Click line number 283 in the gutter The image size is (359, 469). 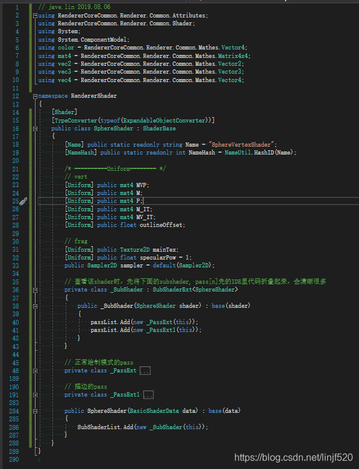(14, 403)
